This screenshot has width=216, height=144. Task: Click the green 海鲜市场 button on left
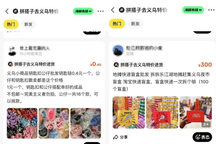click(83, 11)
